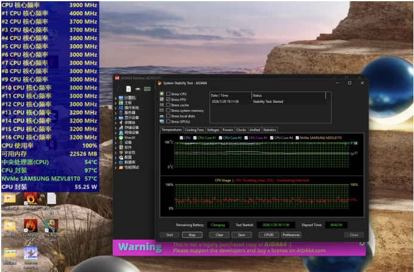
Task: Select the 网络设备 network icon entry
Action: (121, 132)
